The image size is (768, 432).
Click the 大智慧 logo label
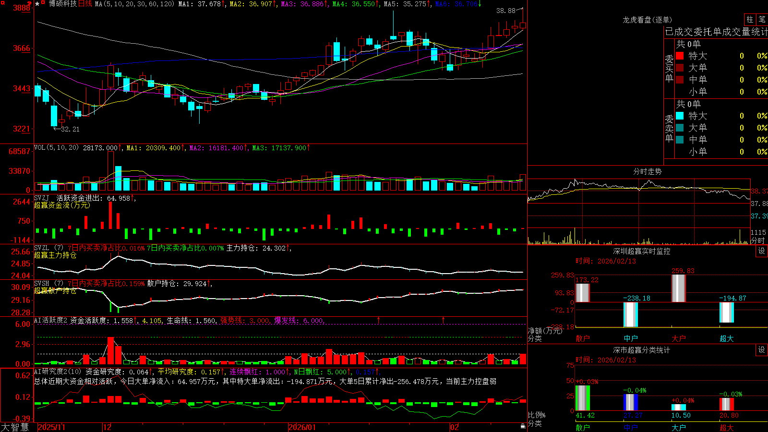point(15,427)
